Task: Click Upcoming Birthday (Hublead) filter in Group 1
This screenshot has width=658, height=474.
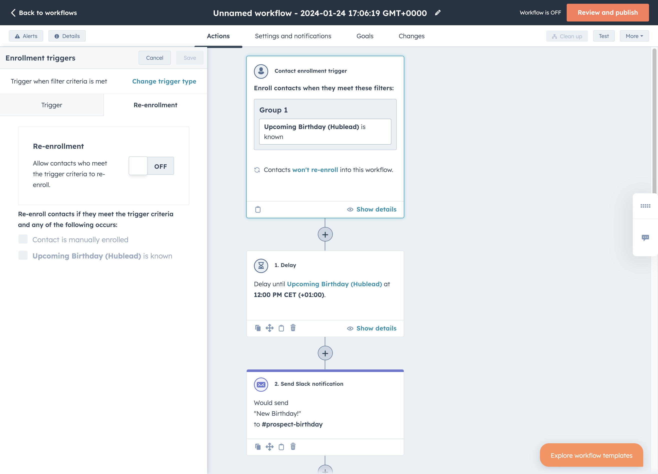Action: [325, 131]
